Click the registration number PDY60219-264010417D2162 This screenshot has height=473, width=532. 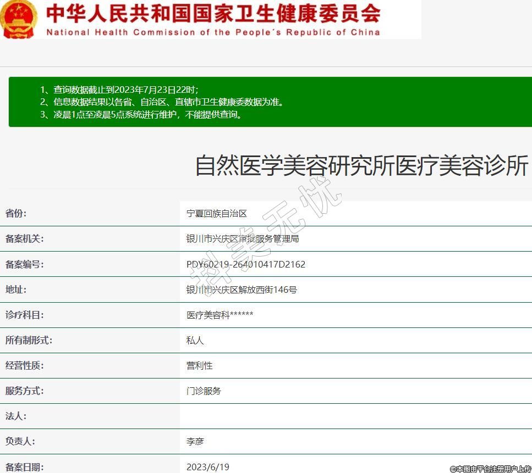(246, 264)
